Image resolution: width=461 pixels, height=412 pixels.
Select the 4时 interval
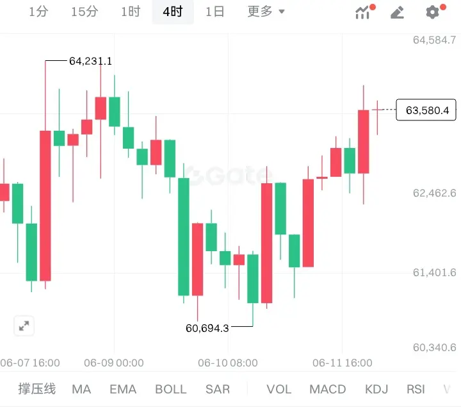(173, 12)
